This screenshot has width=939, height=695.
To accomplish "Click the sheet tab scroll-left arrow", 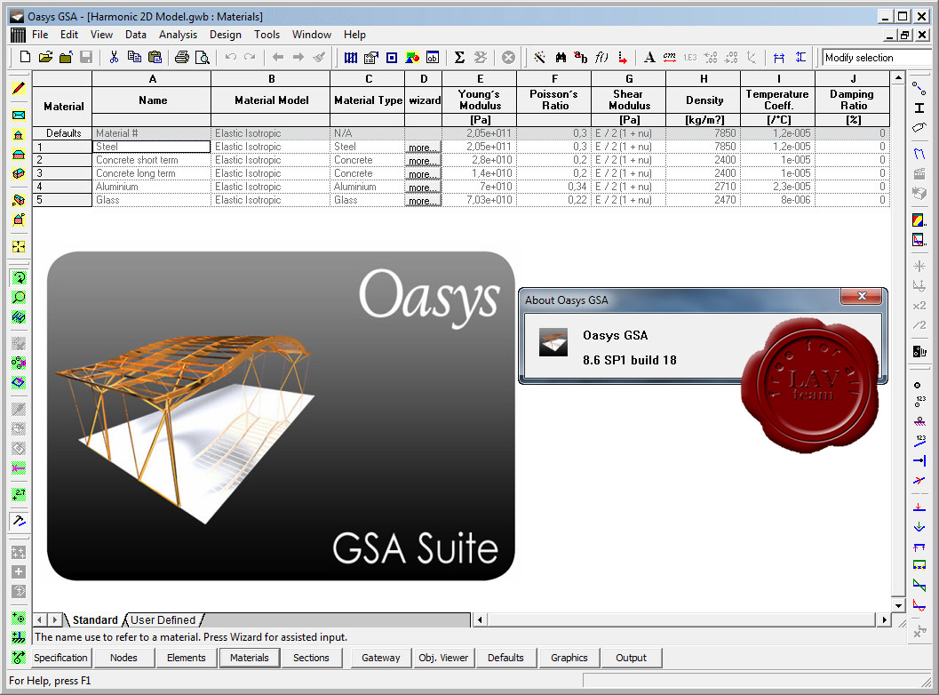I will (x=39, y=620).
